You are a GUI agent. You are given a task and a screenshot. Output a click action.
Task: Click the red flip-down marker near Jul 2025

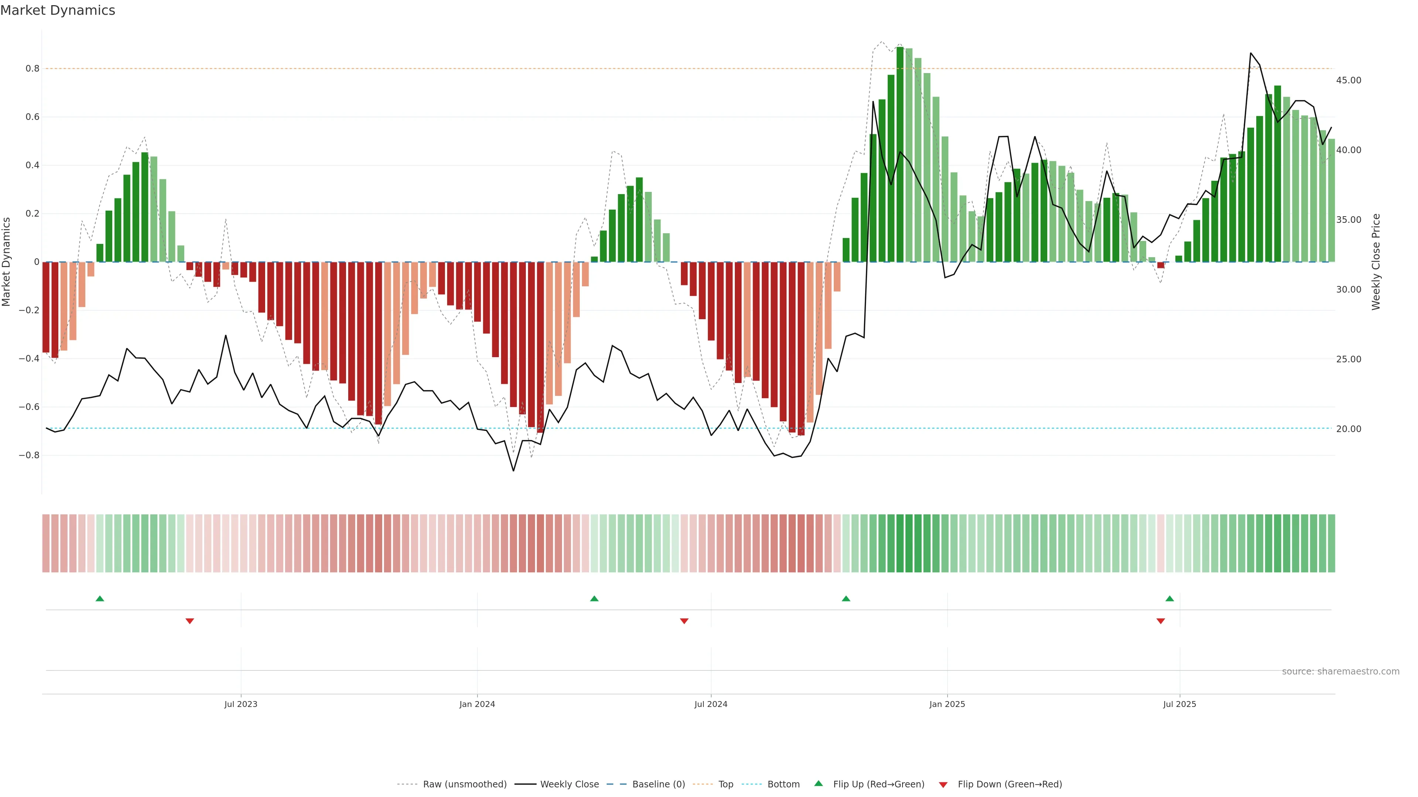tap(1161, 621)
